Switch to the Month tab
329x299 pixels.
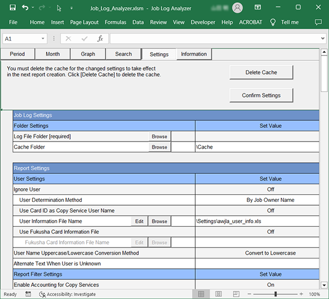(53, 54)
